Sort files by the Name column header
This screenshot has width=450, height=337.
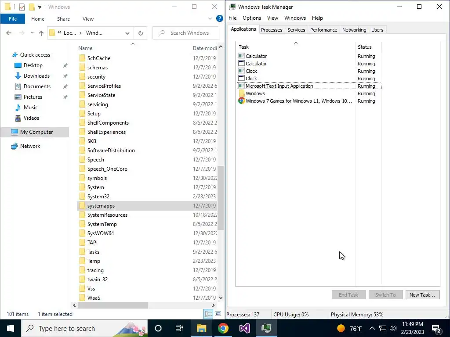(x=133, y=48)
